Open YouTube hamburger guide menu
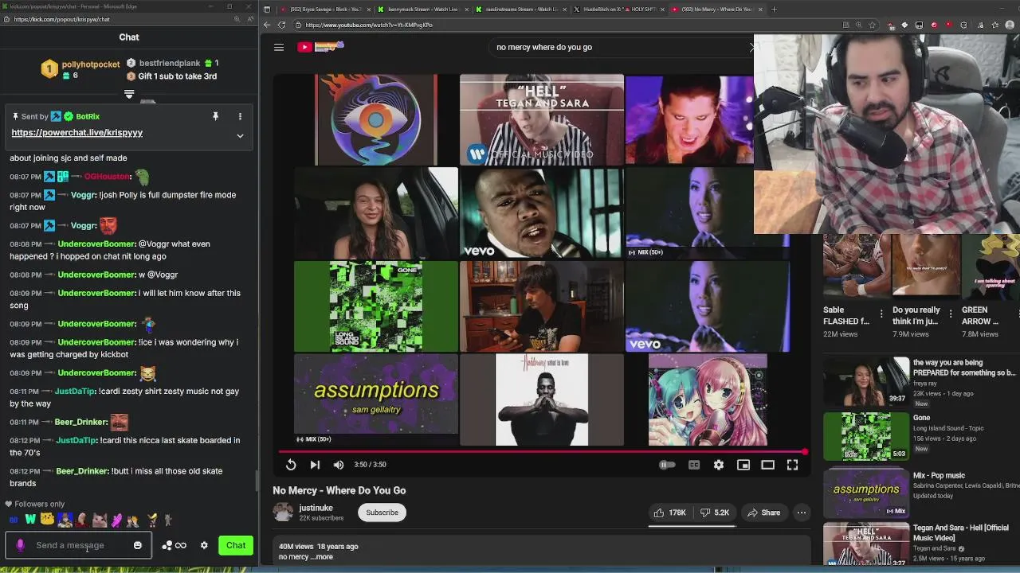 pos(279,47)
